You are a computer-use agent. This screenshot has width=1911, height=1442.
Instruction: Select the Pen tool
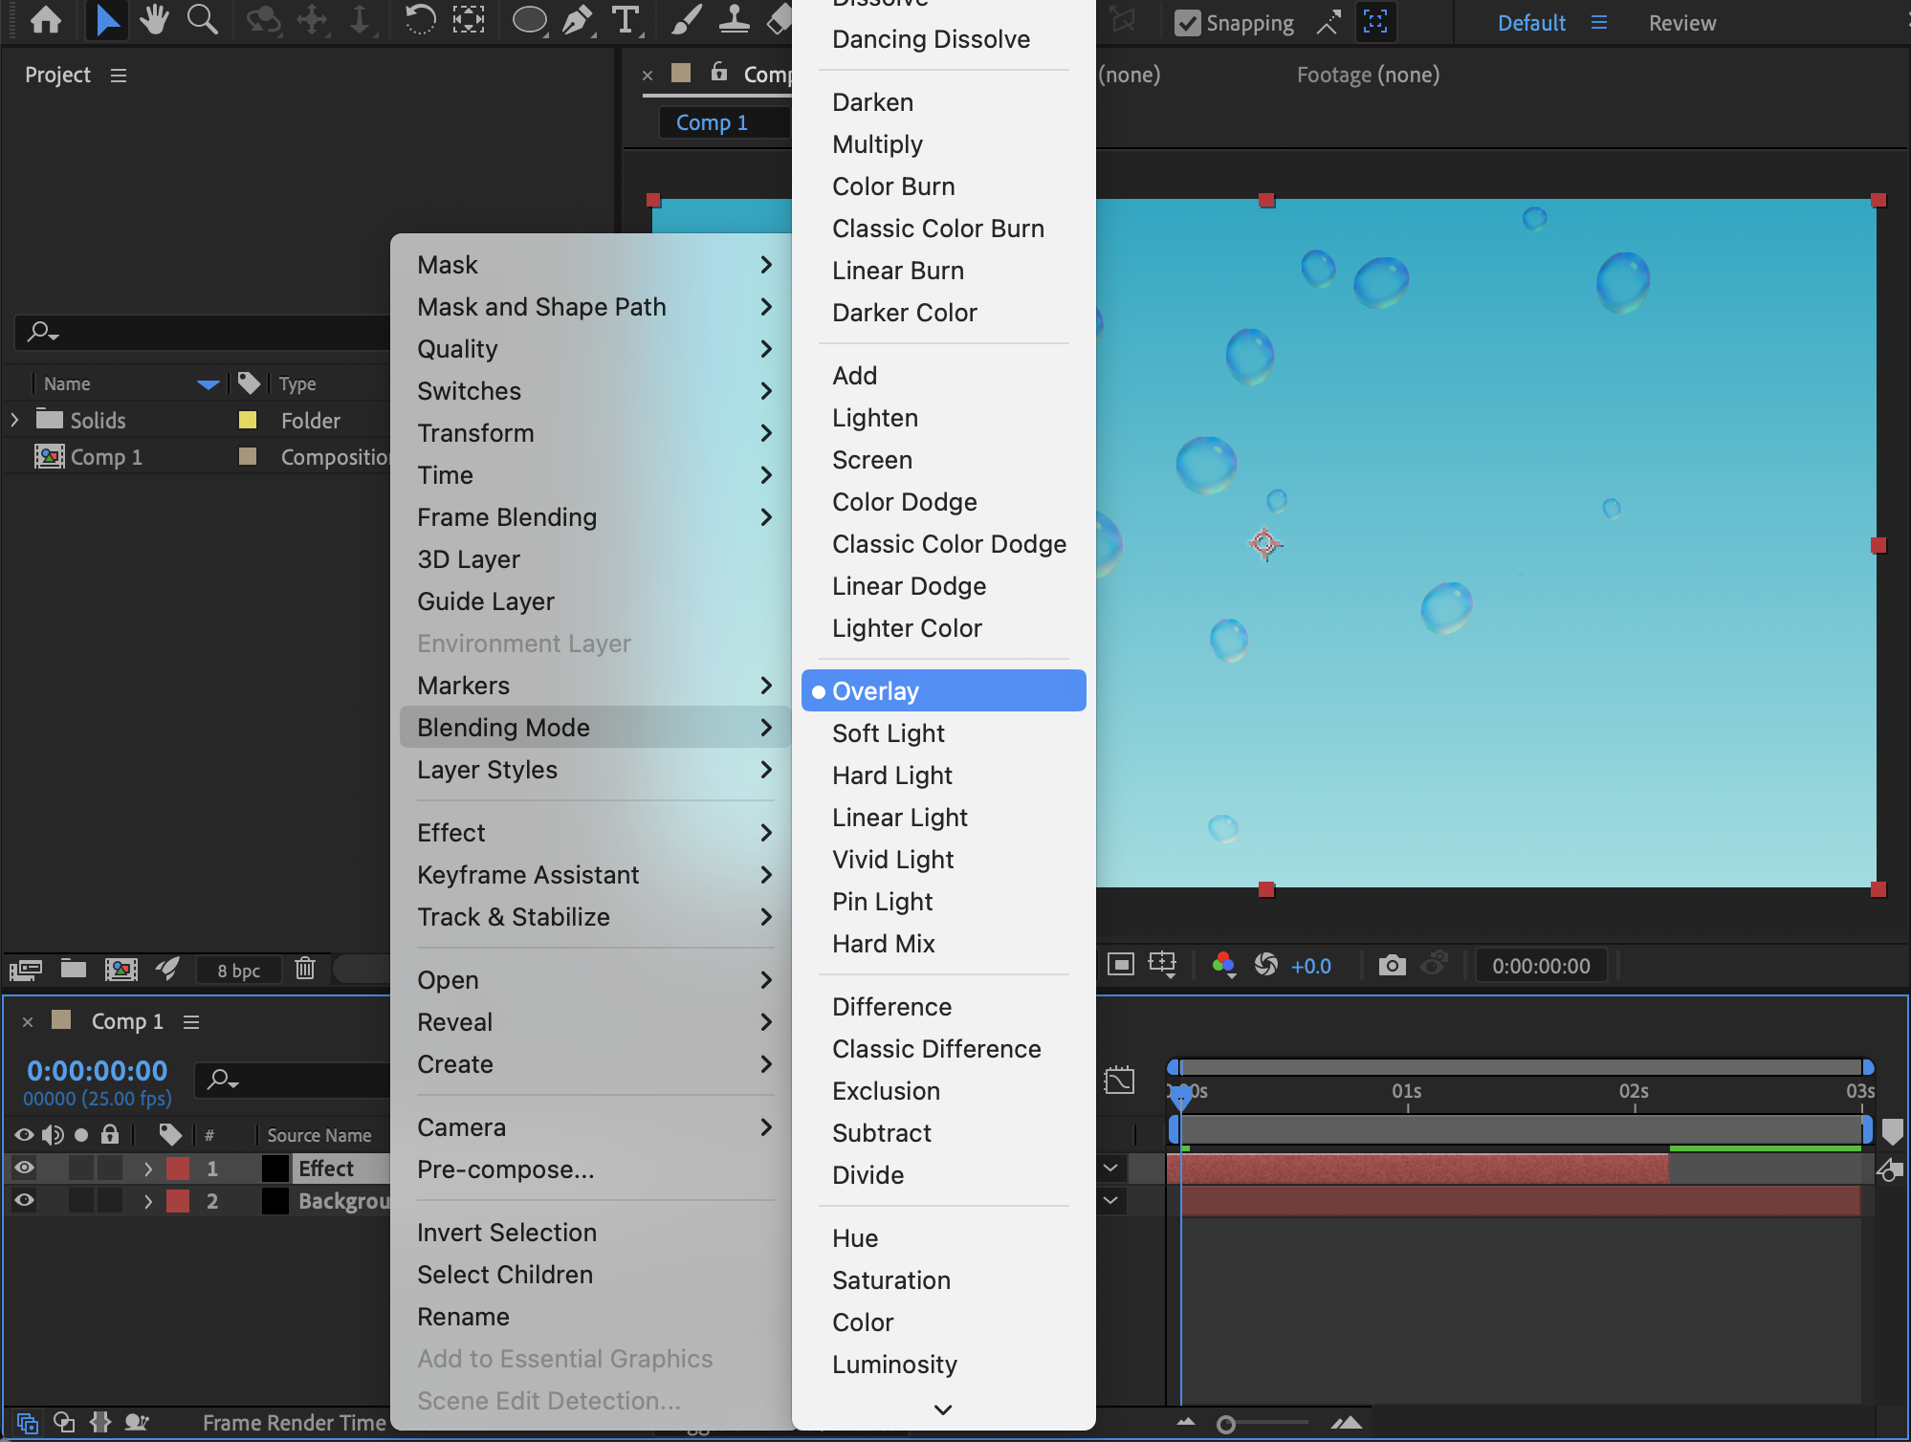pos(577,20)
